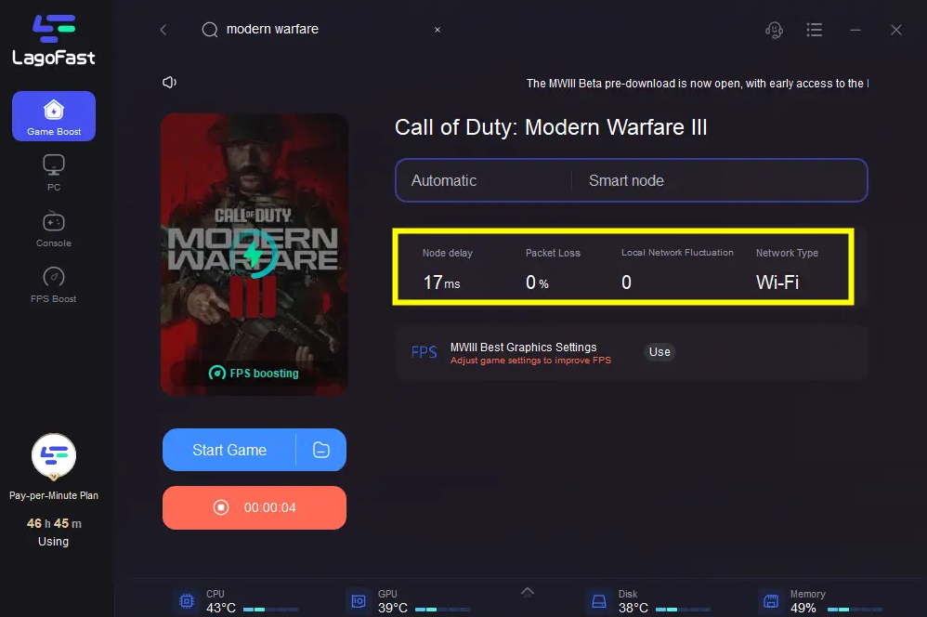Image resolution: width=927 pixels, height=617 pixels.
Task: Open FPS Boost in sidebar
Action: 54,285
